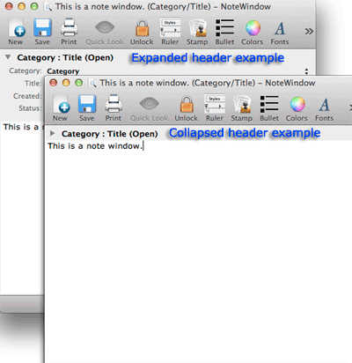The width and height of the screenshot is (352, 363).
Task: Show more toolbar items via double-chevron
Action: 309,31
